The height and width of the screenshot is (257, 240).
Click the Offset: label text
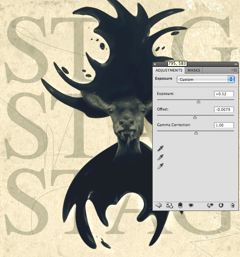[x=163, y=109]
